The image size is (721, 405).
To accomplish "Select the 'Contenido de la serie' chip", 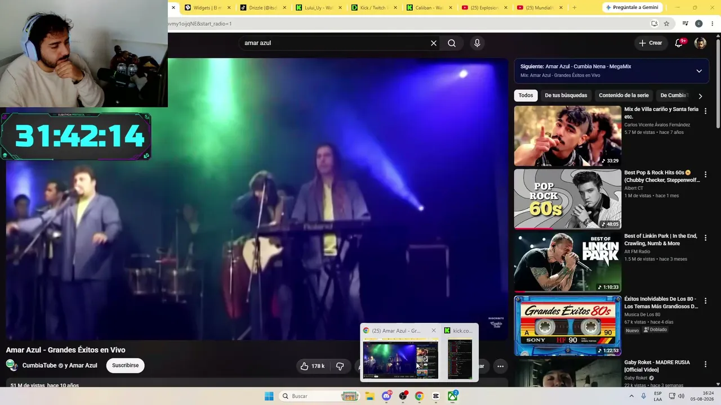I will [x=624, y=96].
